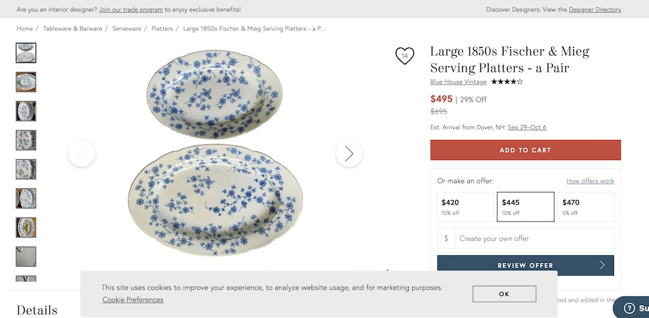
Task: Select the $420 15% off offer
Action: pos(465,207)
